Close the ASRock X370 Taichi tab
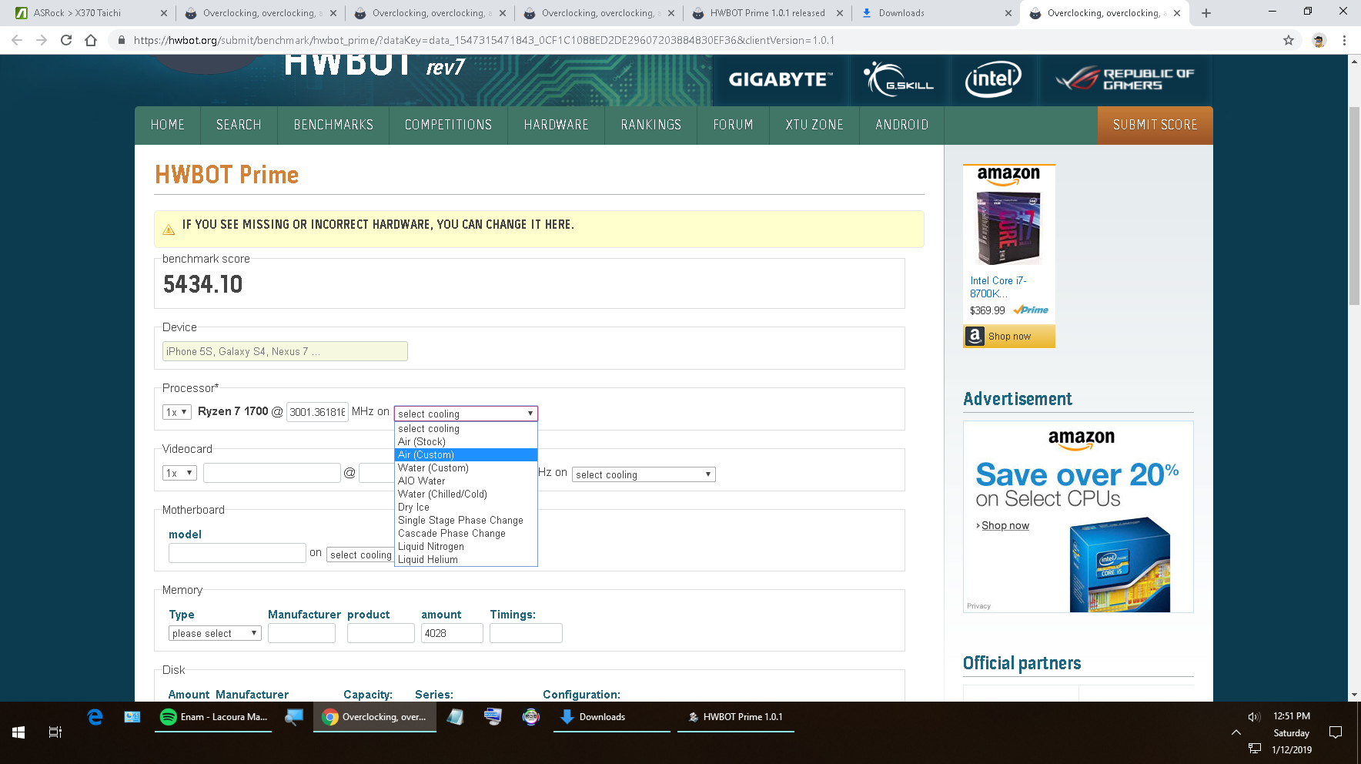The height and width of the screenshot is (764, 1361). point(164,13)
